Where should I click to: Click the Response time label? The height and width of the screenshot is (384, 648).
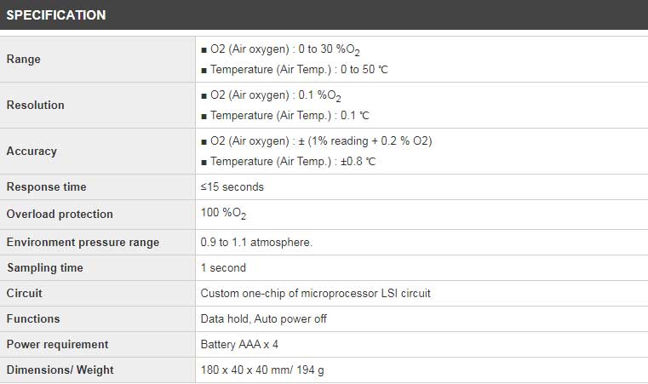coord(47,187)
